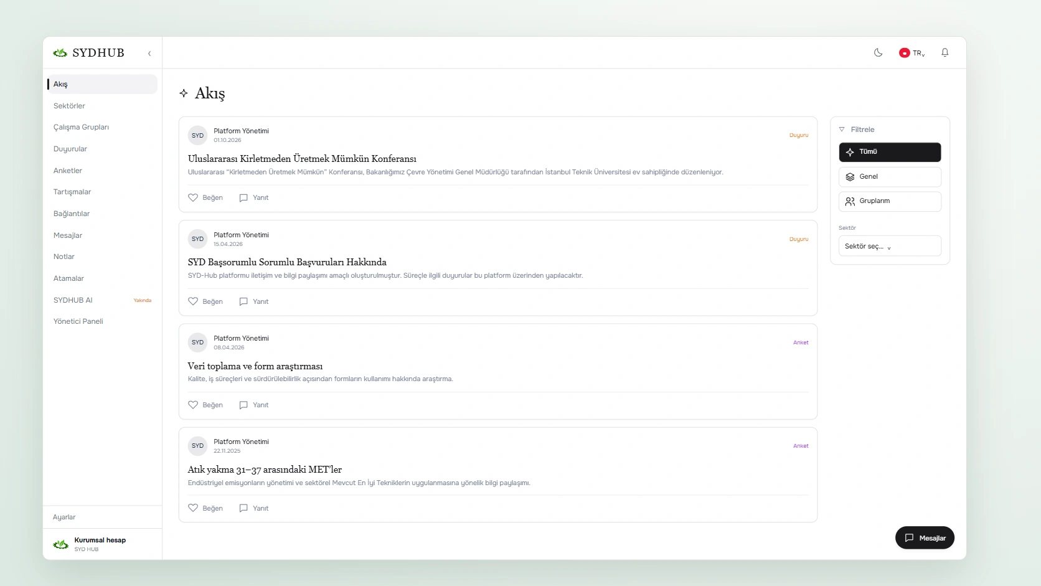
Task: Open Anketler in the sidebar
Action: click(102, 171)
